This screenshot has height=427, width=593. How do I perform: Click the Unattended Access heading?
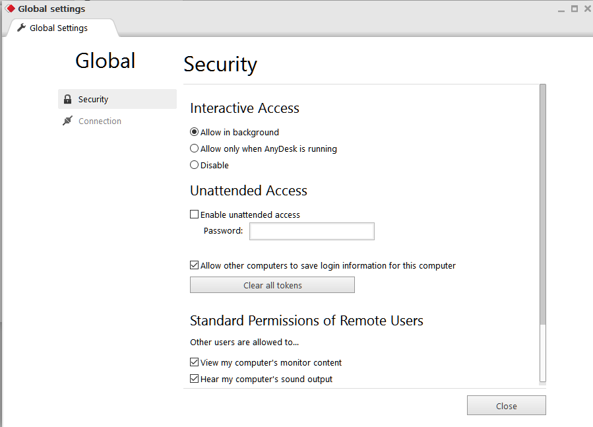click(x=249, y=191)
